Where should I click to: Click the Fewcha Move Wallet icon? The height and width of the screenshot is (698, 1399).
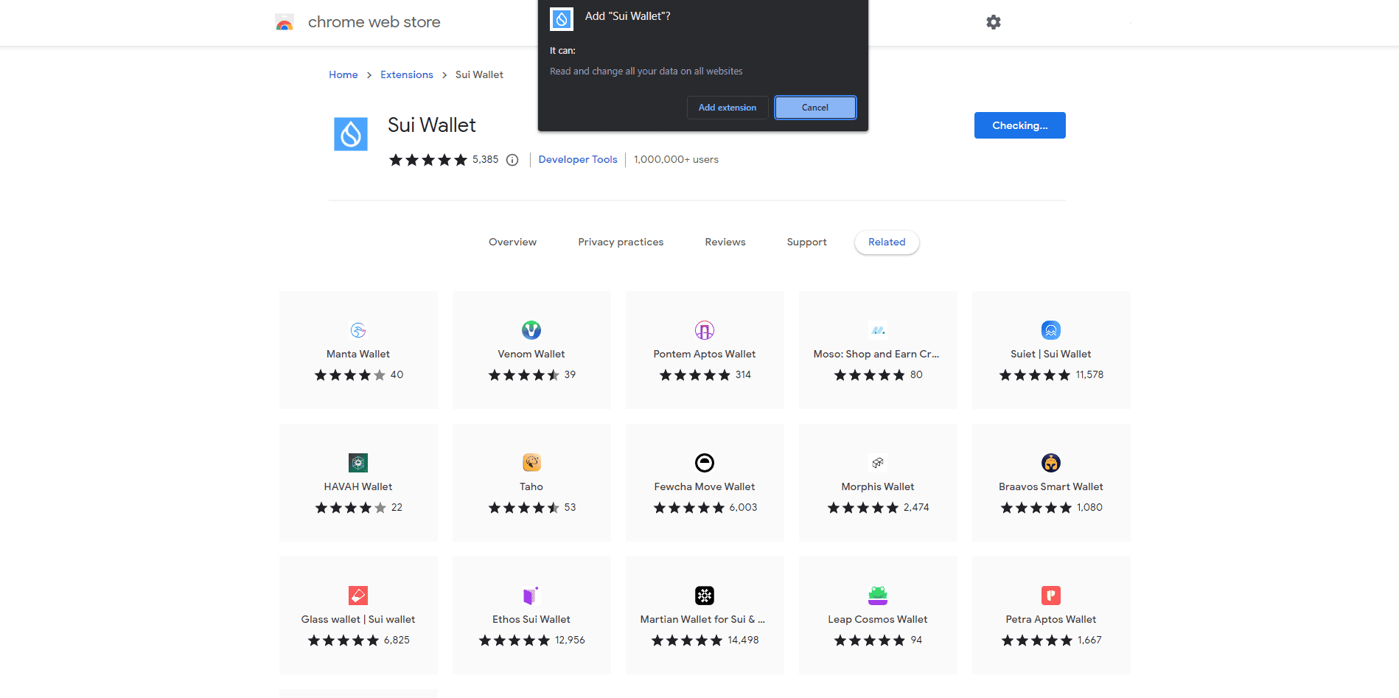(x=704, y=463)
